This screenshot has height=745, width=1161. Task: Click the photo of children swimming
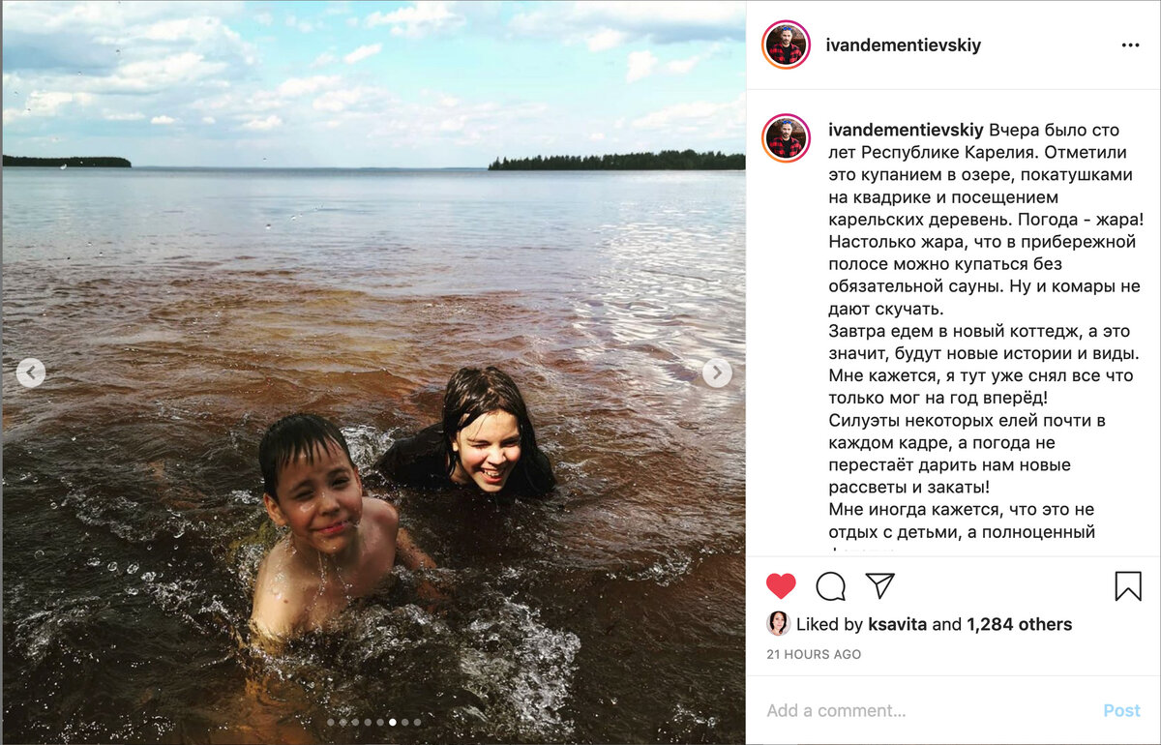[373, 372]
